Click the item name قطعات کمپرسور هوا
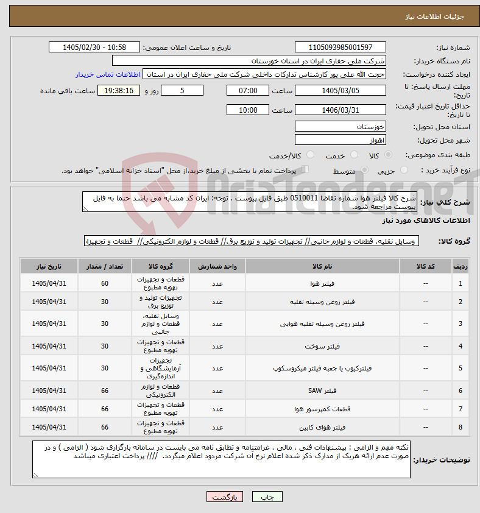Screen dimensions: 480x513 pos(322,409)
